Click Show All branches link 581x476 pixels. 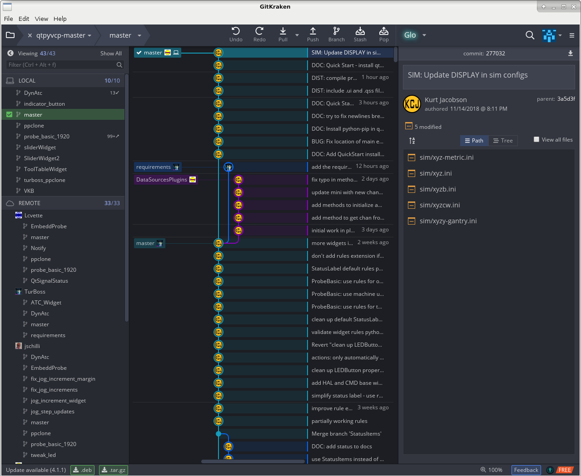pos(111,54)
